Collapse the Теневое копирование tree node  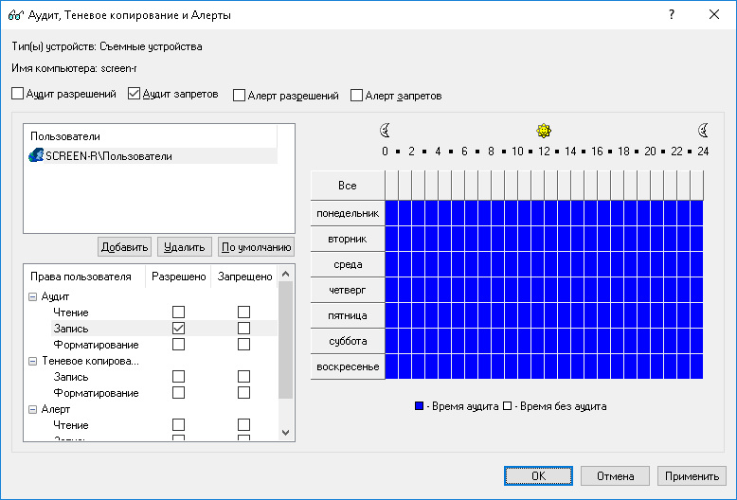point(33,361)
